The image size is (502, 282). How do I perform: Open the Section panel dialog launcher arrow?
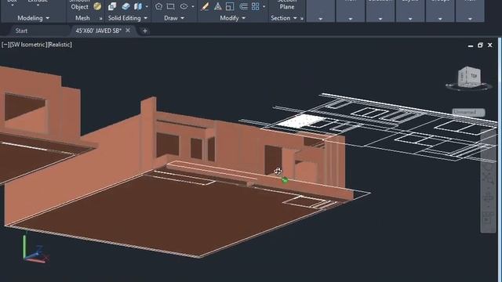(x=302, y=19)
